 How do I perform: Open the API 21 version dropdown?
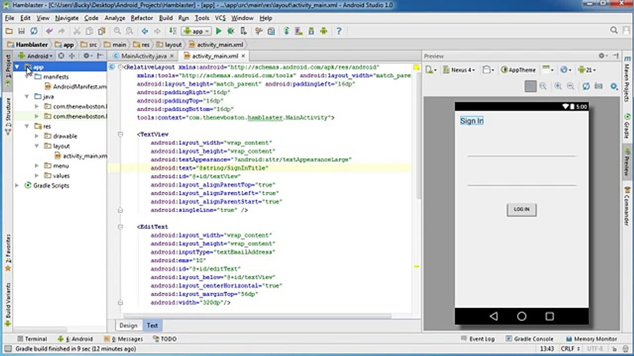coord(587,70)
